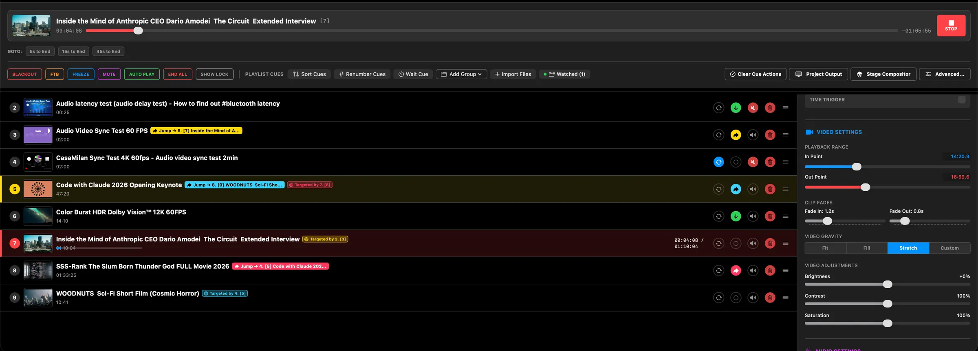978x351 pixels.
Task: Select Stretch video gravity
Action: point(908,248)
